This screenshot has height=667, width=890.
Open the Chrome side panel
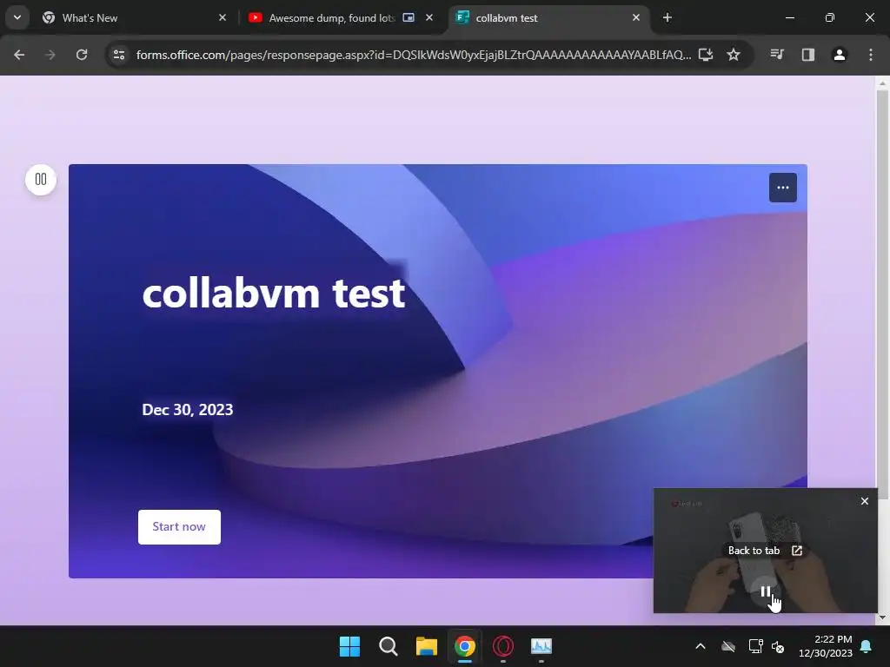pyautogui.click(x=808, y=55)
